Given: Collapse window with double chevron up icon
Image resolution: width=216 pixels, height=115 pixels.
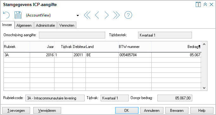Looking at the screenshot, I should 205,4.
